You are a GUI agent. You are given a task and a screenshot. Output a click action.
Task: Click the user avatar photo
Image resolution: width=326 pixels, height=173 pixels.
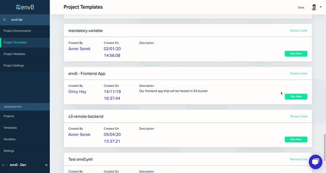coord(314,7)
